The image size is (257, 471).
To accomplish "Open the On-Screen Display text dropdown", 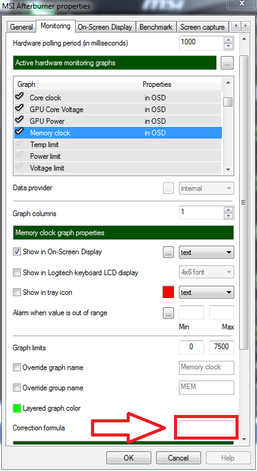I will point(207,252).
